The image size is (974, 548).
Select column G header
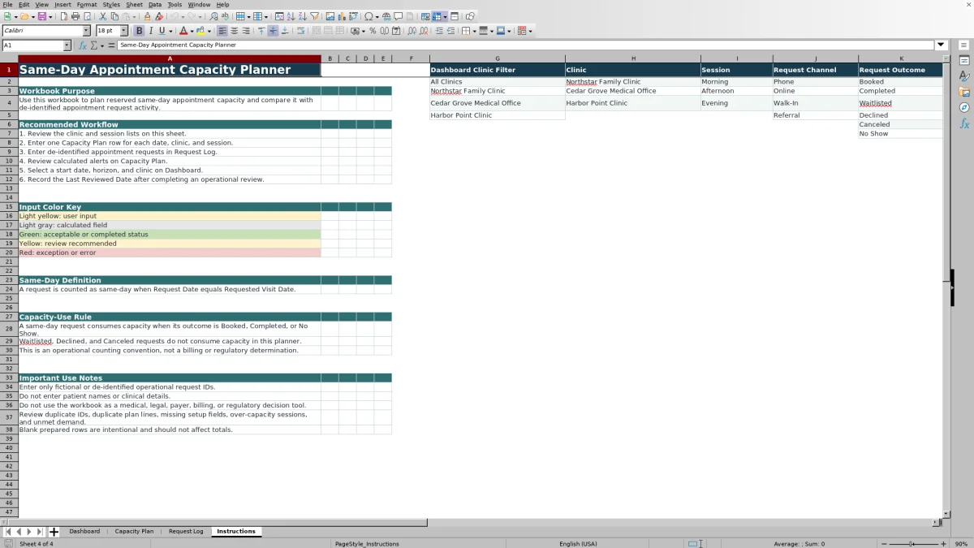(x=498, y=58)
